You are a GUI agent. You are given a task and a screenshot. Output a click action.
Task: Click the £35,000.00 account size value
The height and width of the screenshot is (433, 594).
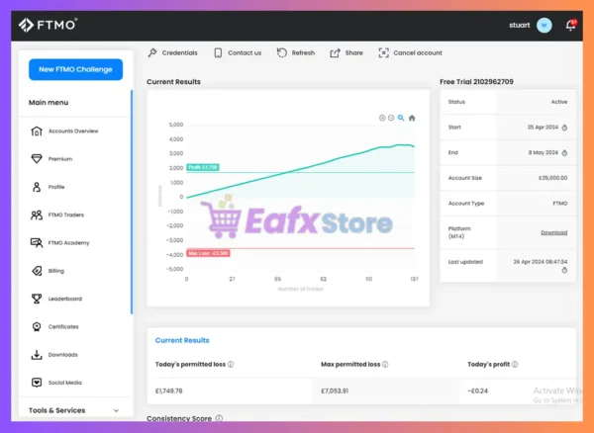[552, 178]
